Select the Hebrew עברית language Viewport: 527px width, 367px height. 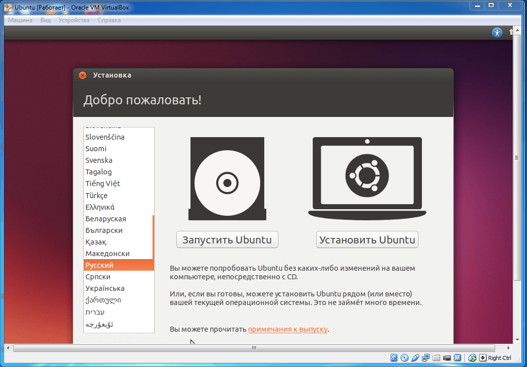point(118,312)
